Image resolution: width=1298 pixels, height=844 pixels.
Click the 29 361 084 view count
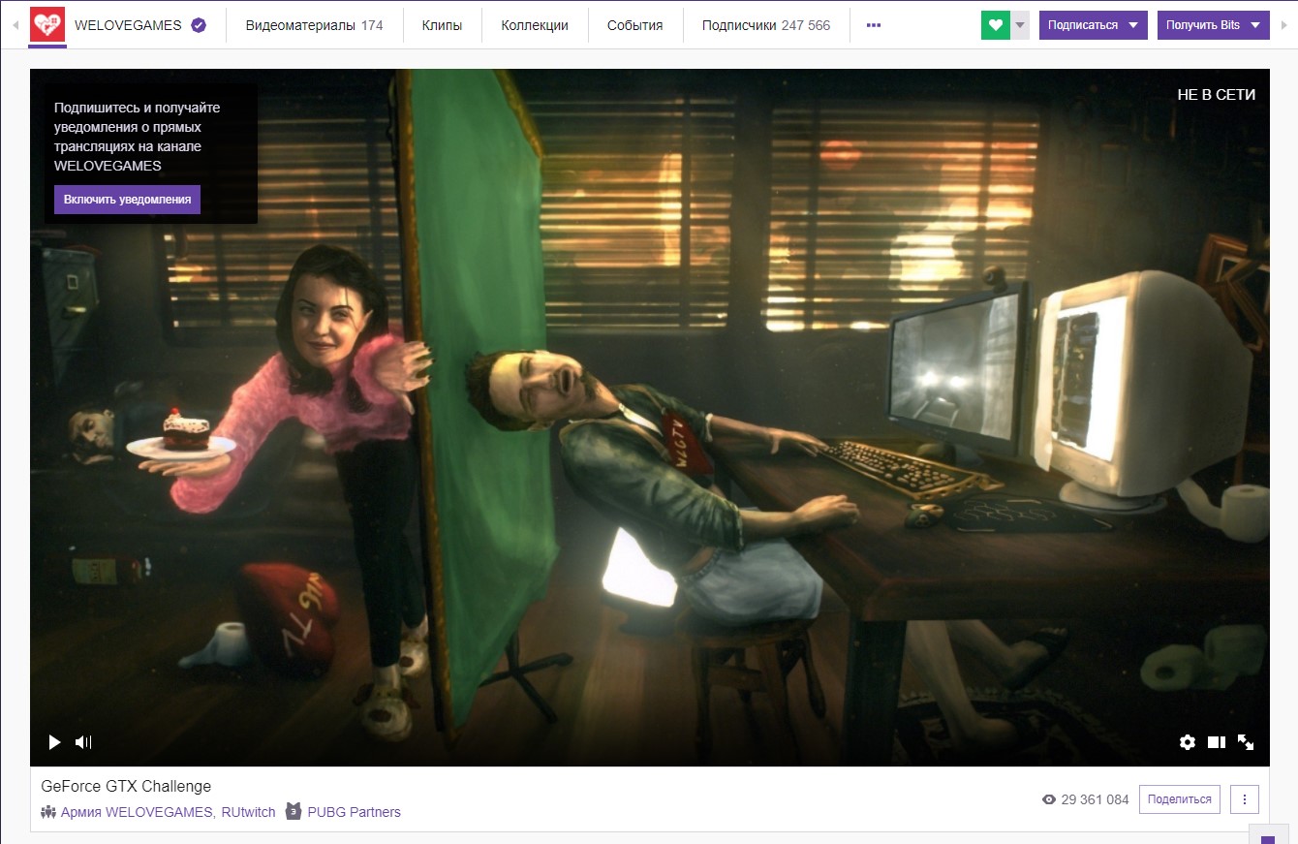pos(1096,800)
